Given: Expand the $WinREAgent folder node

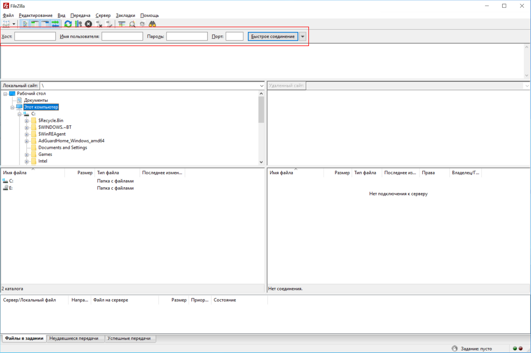Looking at the screenshot, I should (27, 135).
